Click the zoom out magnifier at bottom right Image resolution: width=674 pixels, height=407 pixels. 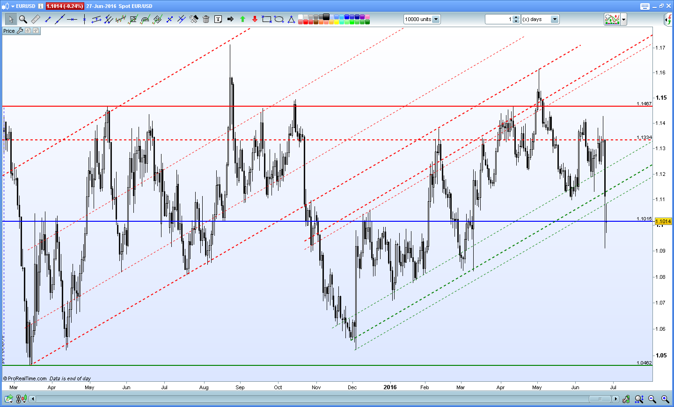tap(652, 399)
